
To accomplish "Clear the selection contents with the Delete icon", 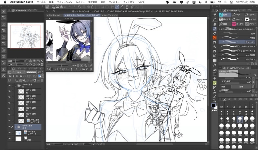I will [x=80, y=7].
